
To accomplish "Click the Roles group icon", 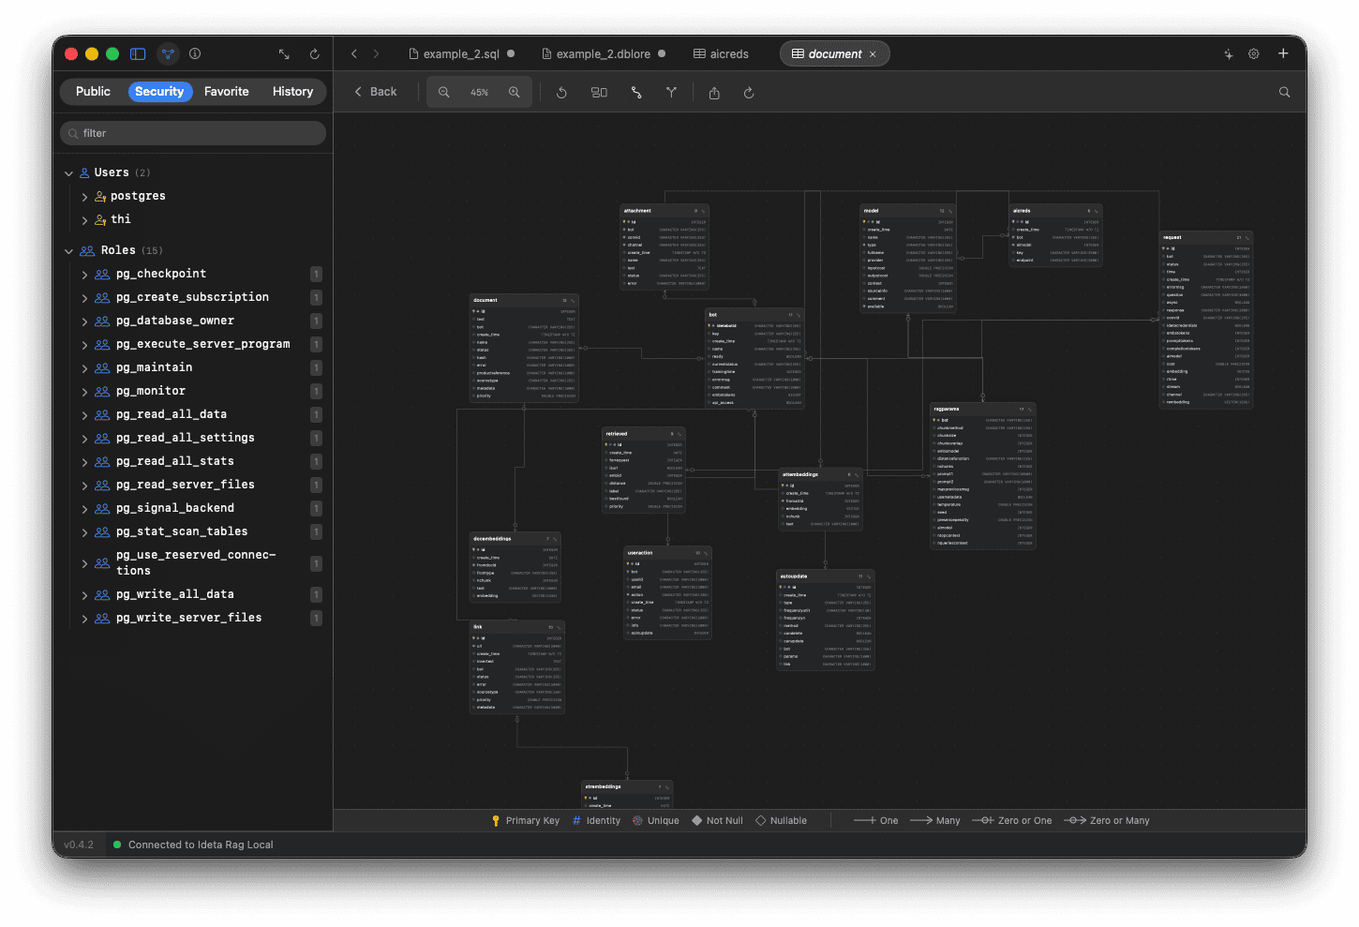I will click(87, 250).
